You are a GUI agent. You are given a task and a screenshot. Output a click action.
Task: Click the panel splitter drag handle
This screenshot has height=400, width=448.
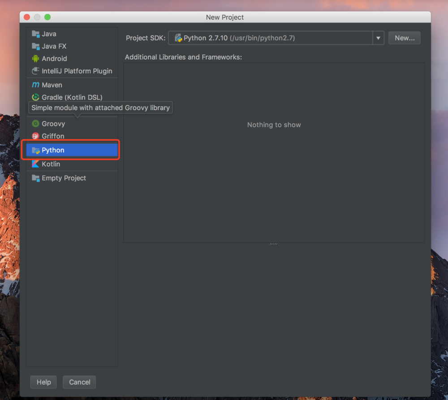(x=274, y=244)
